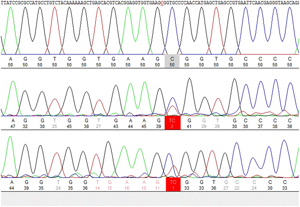Viewport: 300px width, 207px height.
Task: Select the pink G base scored 11
Action: pos(157,185)
